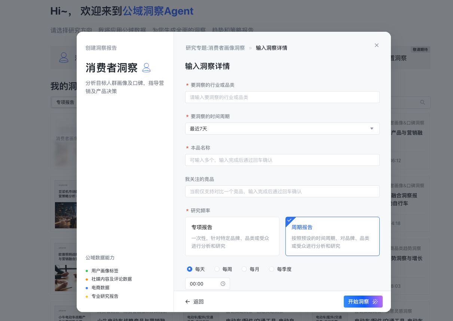Click the 输入洞察详情 breadcrumb step
The width and height of the screenshot is (453, 321).
click(x=272, y=48)
